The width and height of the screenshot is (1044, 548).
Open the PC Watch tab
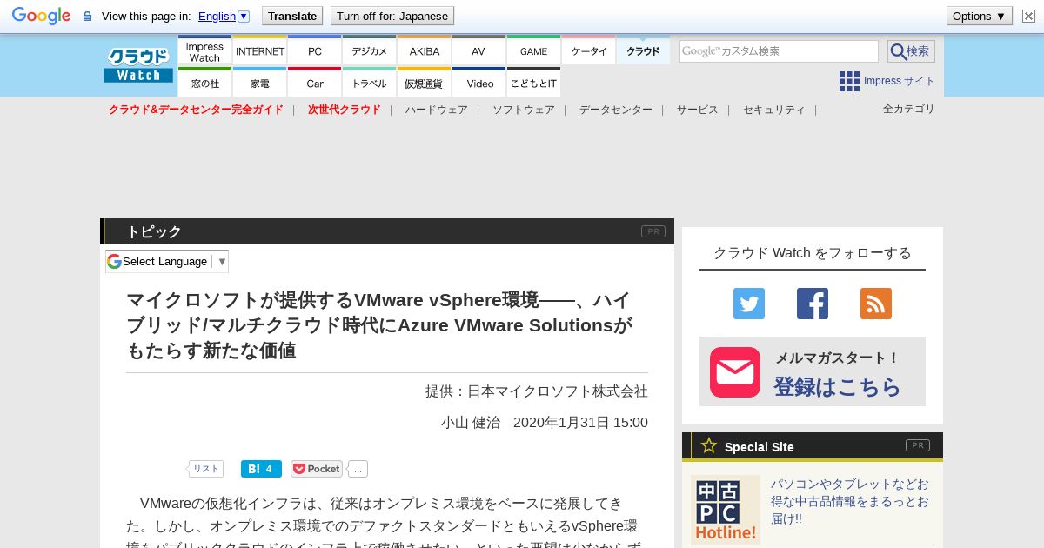point(315,50)
